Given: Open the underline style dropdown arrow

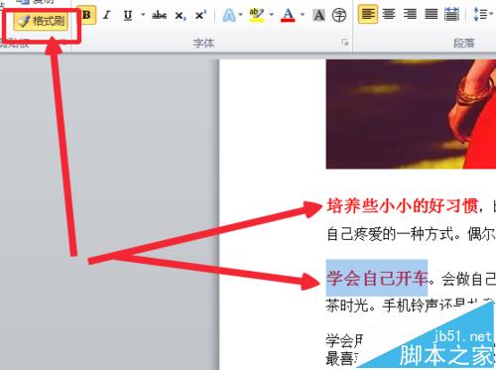Looking at the screenshot, I should [x=143, y=15].
